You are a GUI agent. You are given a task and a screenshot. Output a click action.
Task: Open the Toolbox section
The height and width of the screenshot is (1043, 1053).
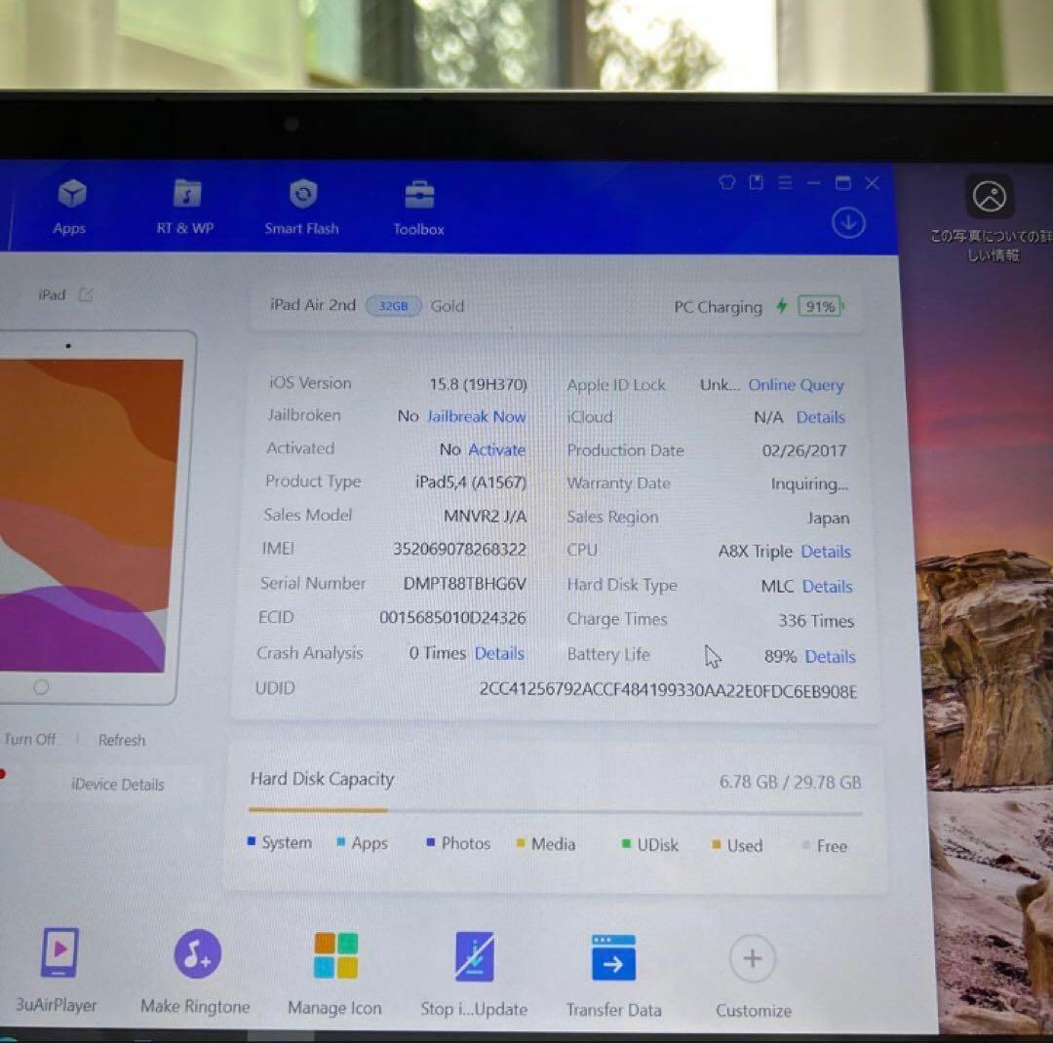pyautogui.click(x=418, y=207)
